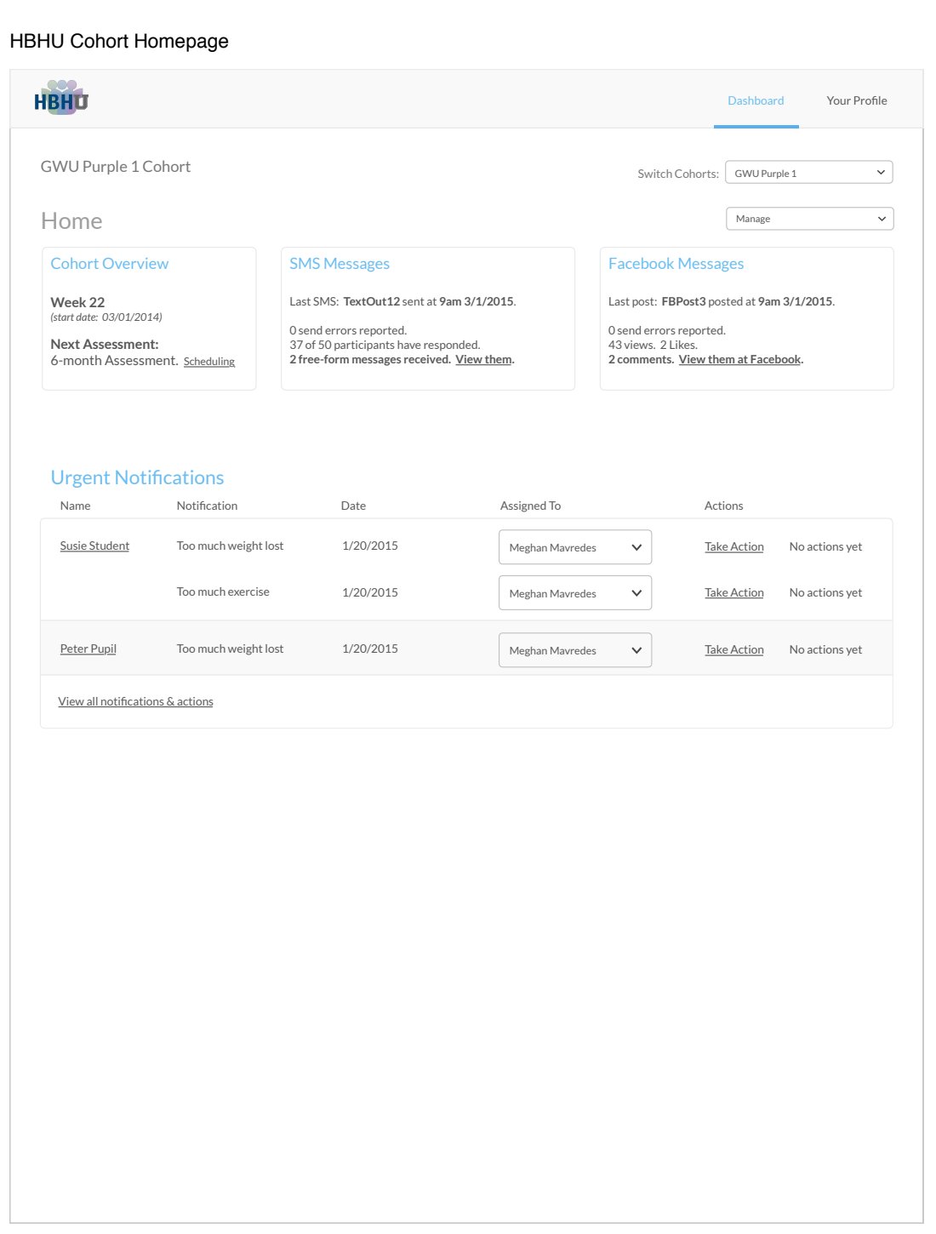Open View them link for SMS messages
This screenshot has height=1234, width=936.
[x=483, y=360]
